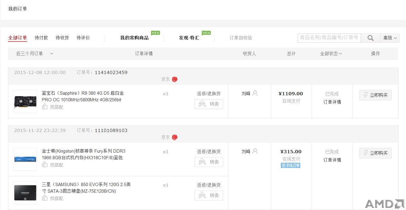Open the 三星 SAMSUNG 850 EVO product title link
Screen dimensions: 406x210
86,188
